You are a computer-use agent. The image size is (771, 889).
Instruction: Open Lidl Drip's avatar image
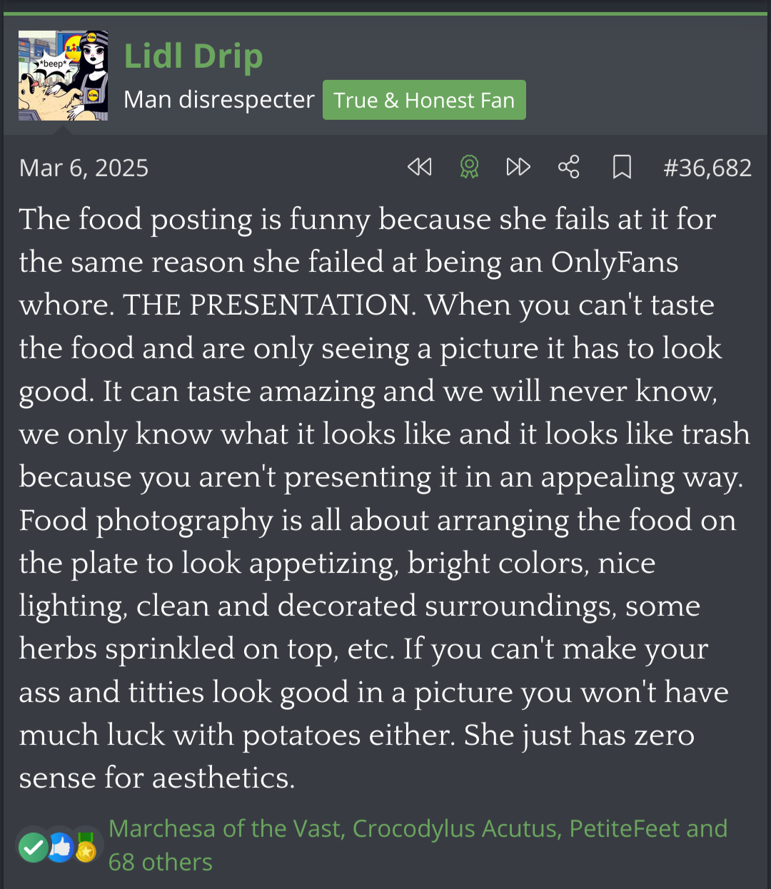coord(64,76)
